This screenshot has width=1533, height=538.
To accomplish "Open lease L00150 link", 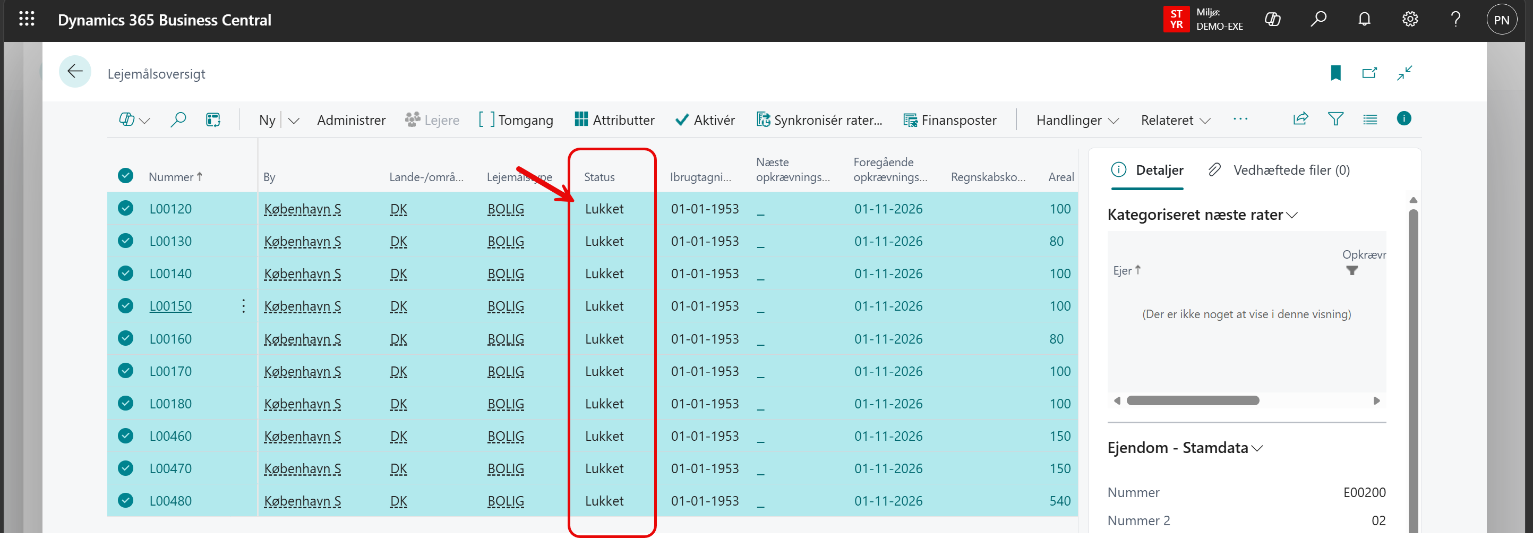I will (170, 306).
